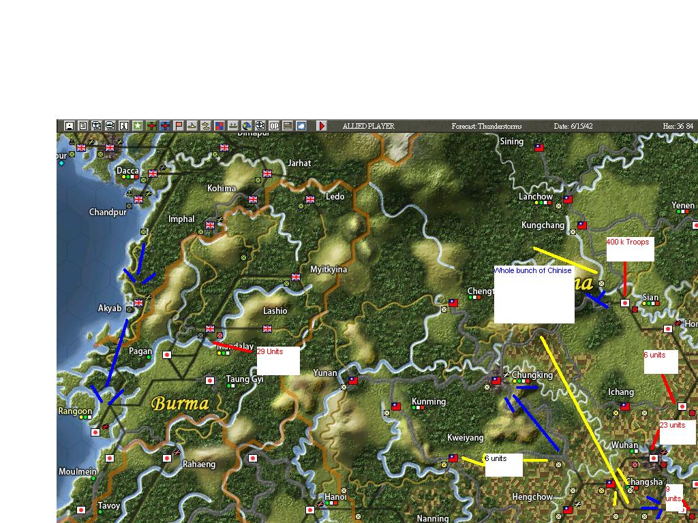The width and height of the screenshot is (698, 523).
Task: Select Chinese flag at Kungchang
Action: coord(582,225)
